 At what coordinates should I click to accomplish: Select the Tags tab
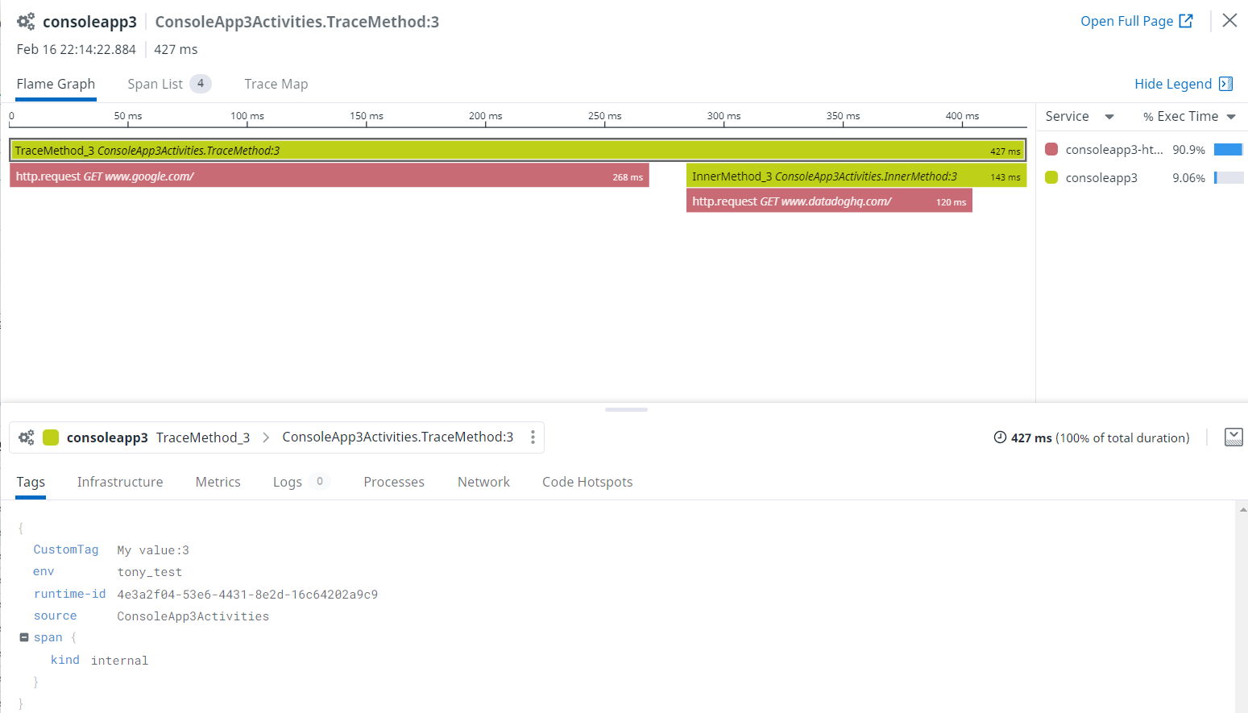(x=31, y=482)
